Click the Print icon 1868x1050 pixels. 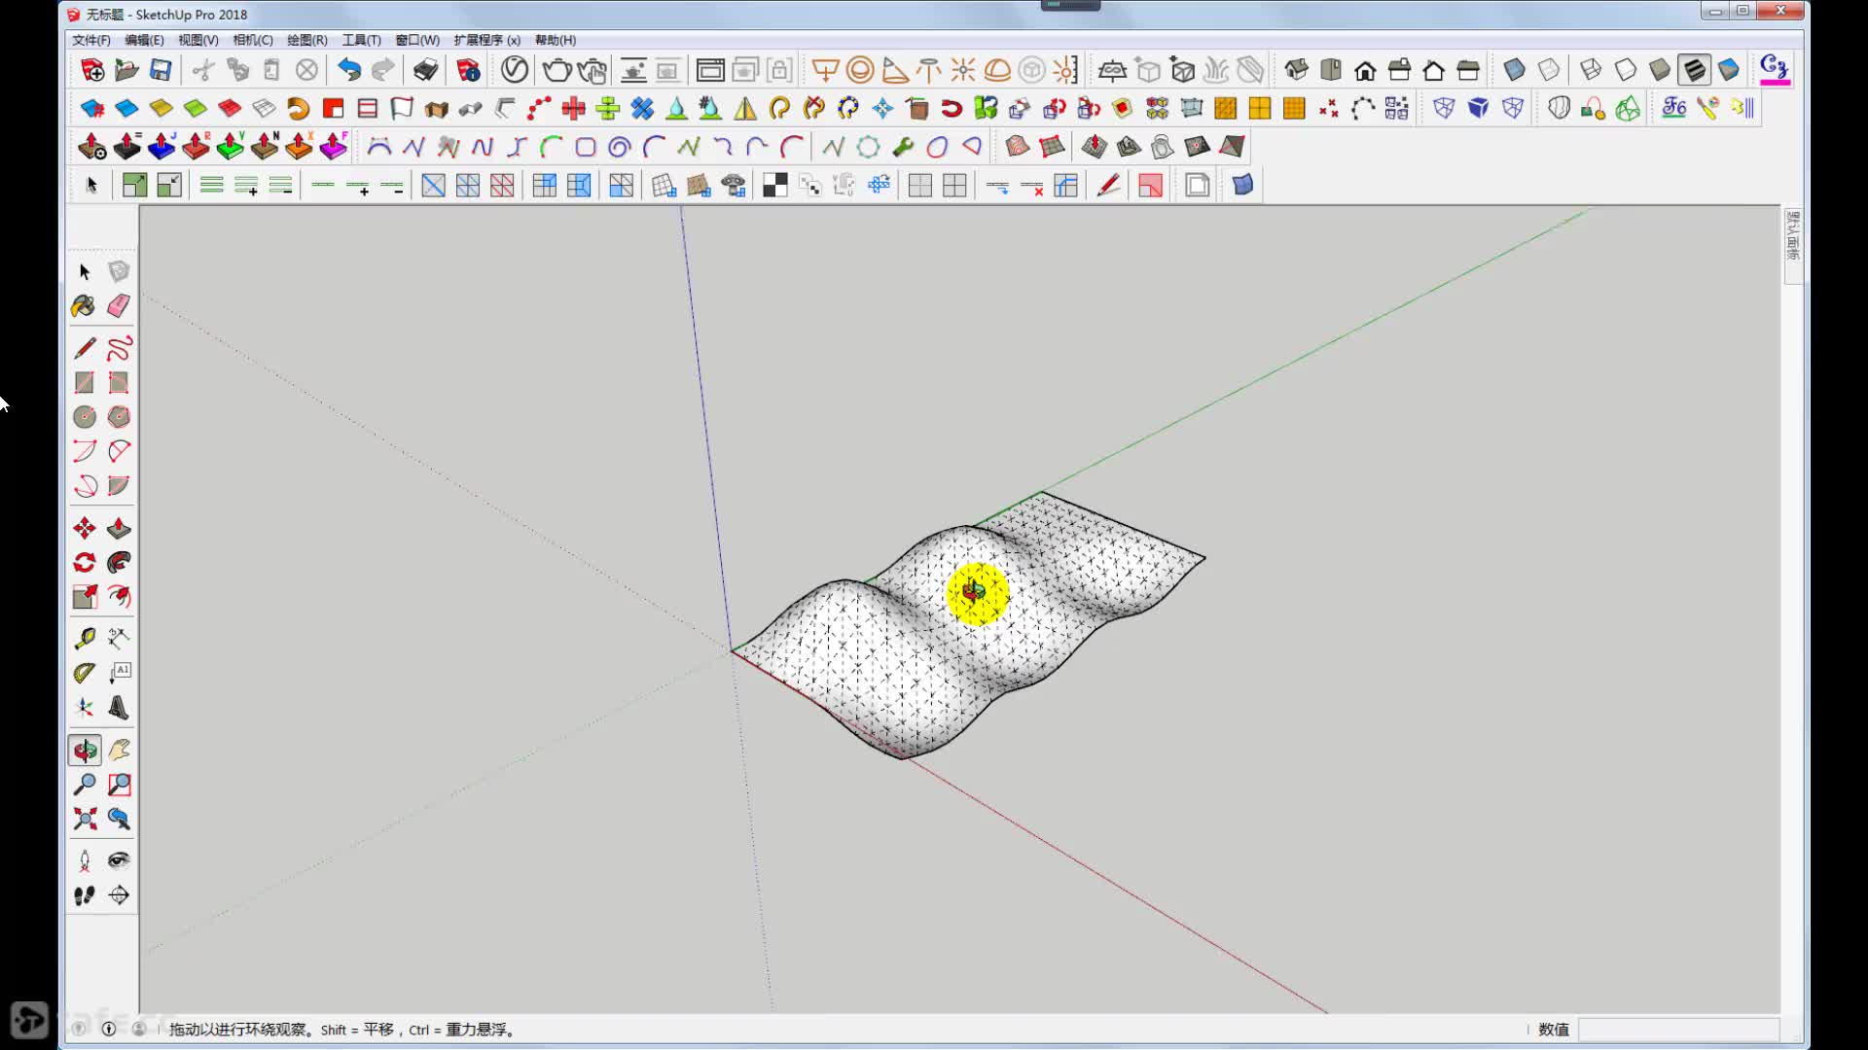click(x=425, y=70)
